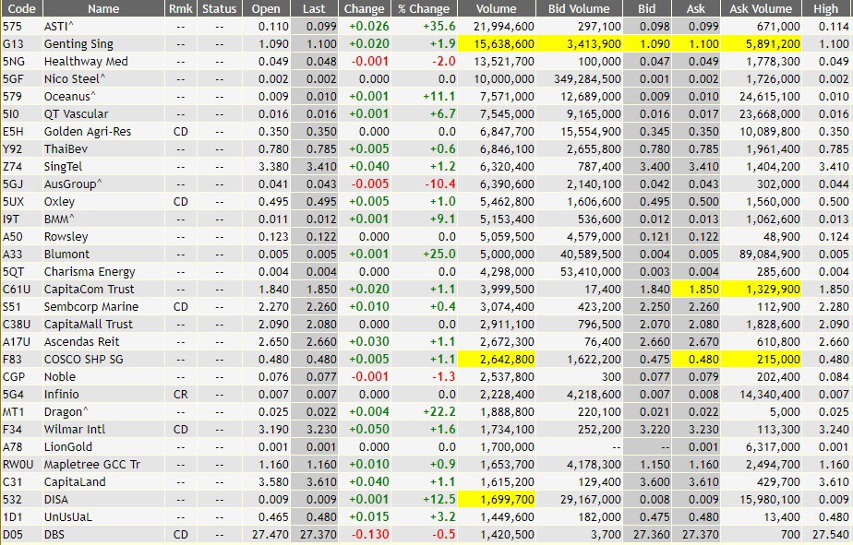
Task: Sort by the Name column header
Action: pyautogui.click(x=103, y=8)
